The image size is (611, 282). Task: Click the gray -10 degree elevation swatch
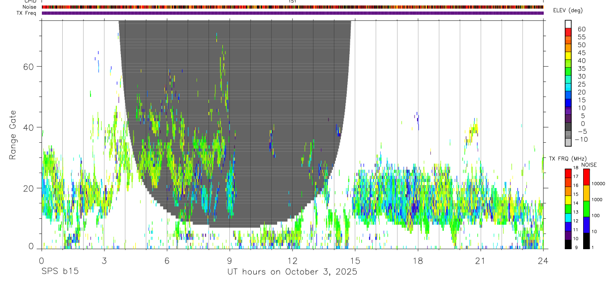[568, 142]
